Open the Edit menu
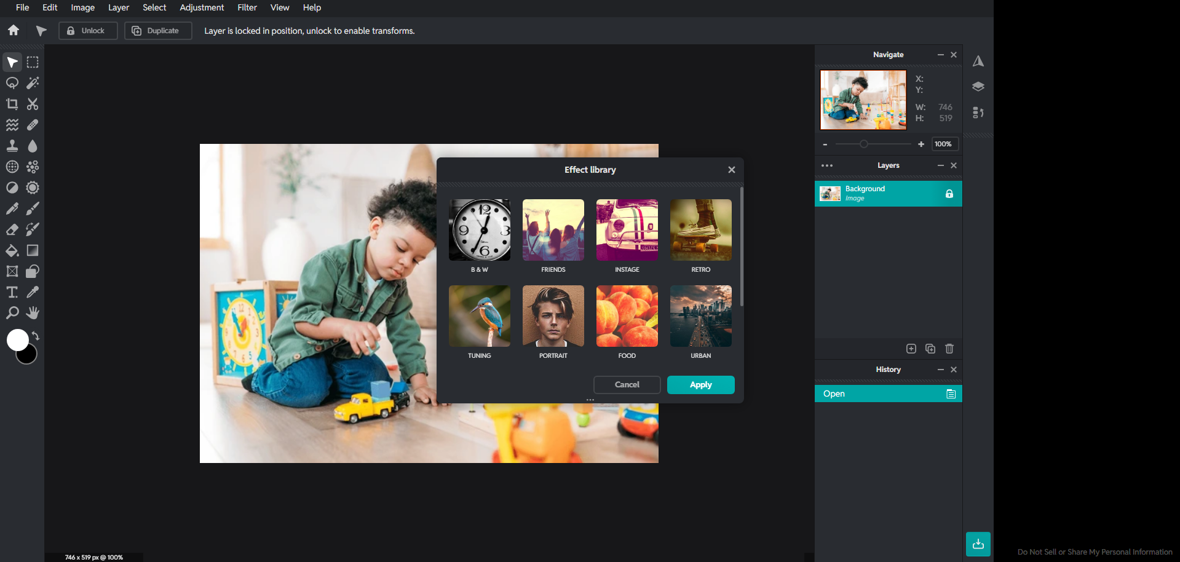The width and height of the screenshot is (1180, 562). (x=50, y=7)
